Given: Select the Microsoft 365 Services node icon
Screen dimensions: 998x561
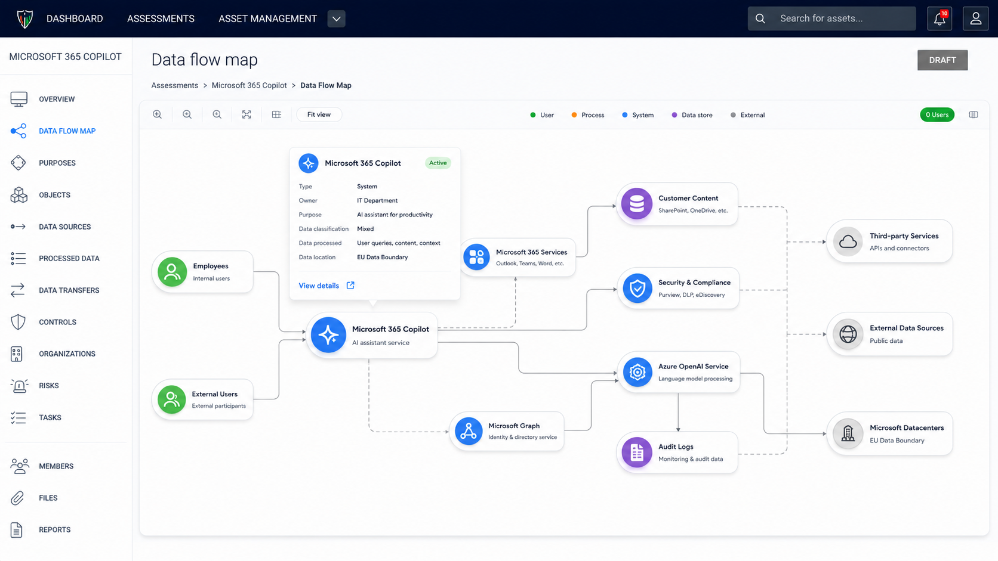Looking at the screenshot, I should pyautogui.click(x=476, y=257).
